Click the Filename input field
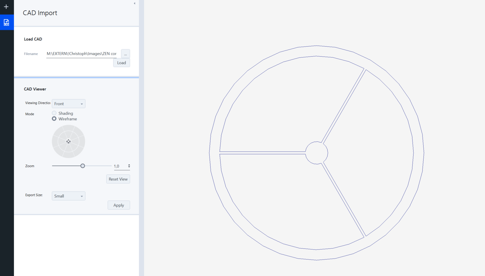Screen dimensions: 485x276 (x=81, y=54)
